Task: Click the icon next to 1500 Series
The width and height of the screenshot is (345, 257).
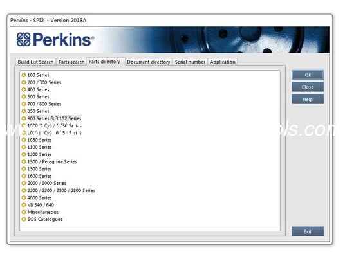Action: coord(24,169)
